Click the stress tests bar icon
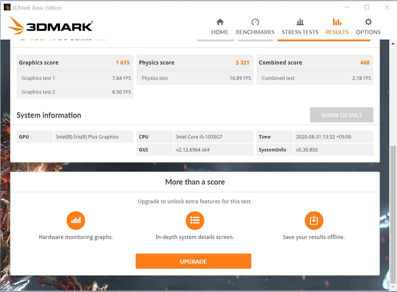Image resolution: width=397 pixels, height=292 pixels. (300, 22)
